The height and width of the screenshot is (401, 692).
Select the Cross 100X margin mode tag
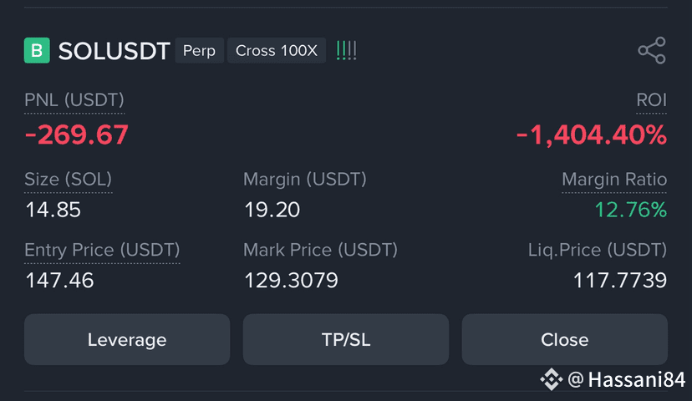pos(277,50)
